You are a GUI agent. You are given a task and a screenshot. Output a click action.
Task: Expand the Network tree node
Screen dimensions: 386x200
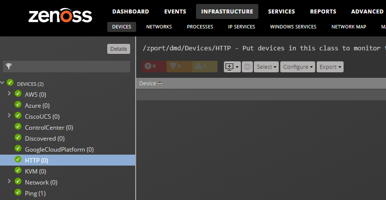pos(9,181)
